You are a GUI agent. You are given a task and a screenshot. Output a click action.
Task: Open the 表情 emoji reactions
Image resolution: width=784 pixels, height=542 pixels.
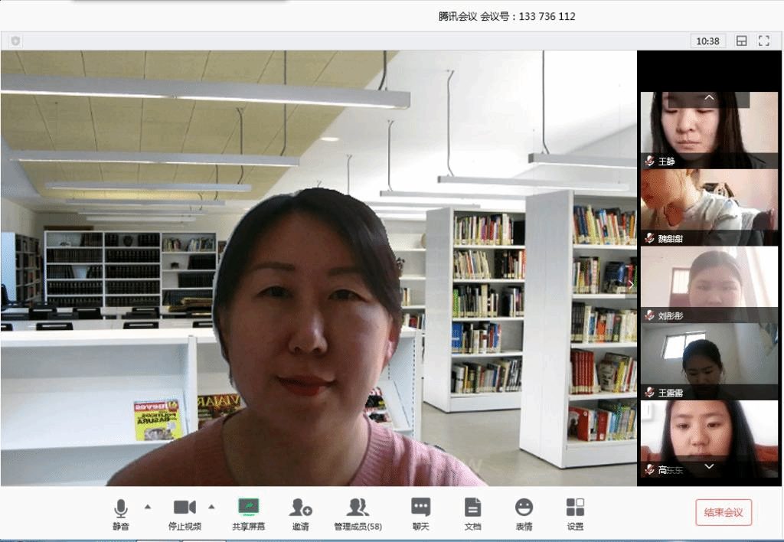pyautogui.click(x=524, y=508)
